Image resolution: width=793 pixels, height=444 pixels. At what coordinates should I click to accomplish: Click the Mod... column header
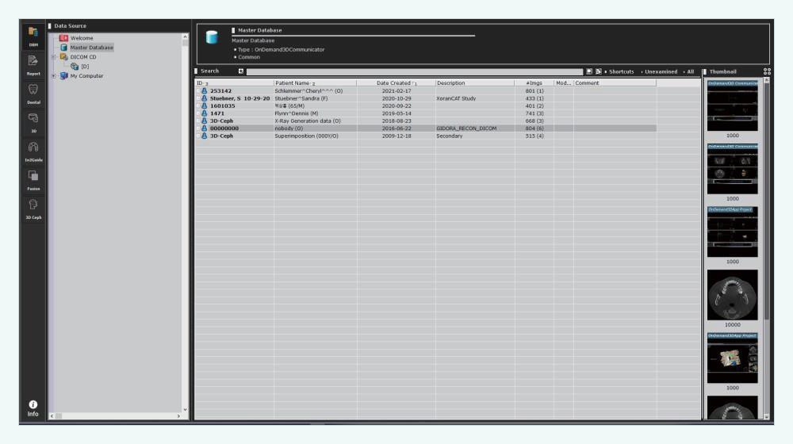pyautogui.click(x=563, y=83)
